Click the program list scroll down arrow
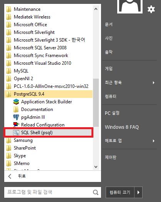This screenshot has height=202, width=161. [96, 167]
